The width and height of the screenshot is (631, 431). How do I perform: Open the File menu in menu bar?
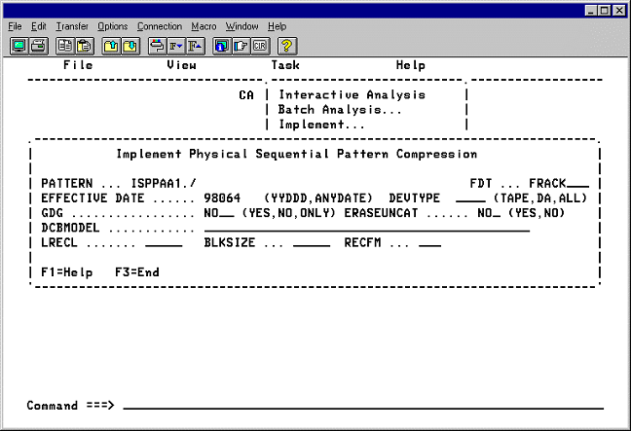(15, 26)
